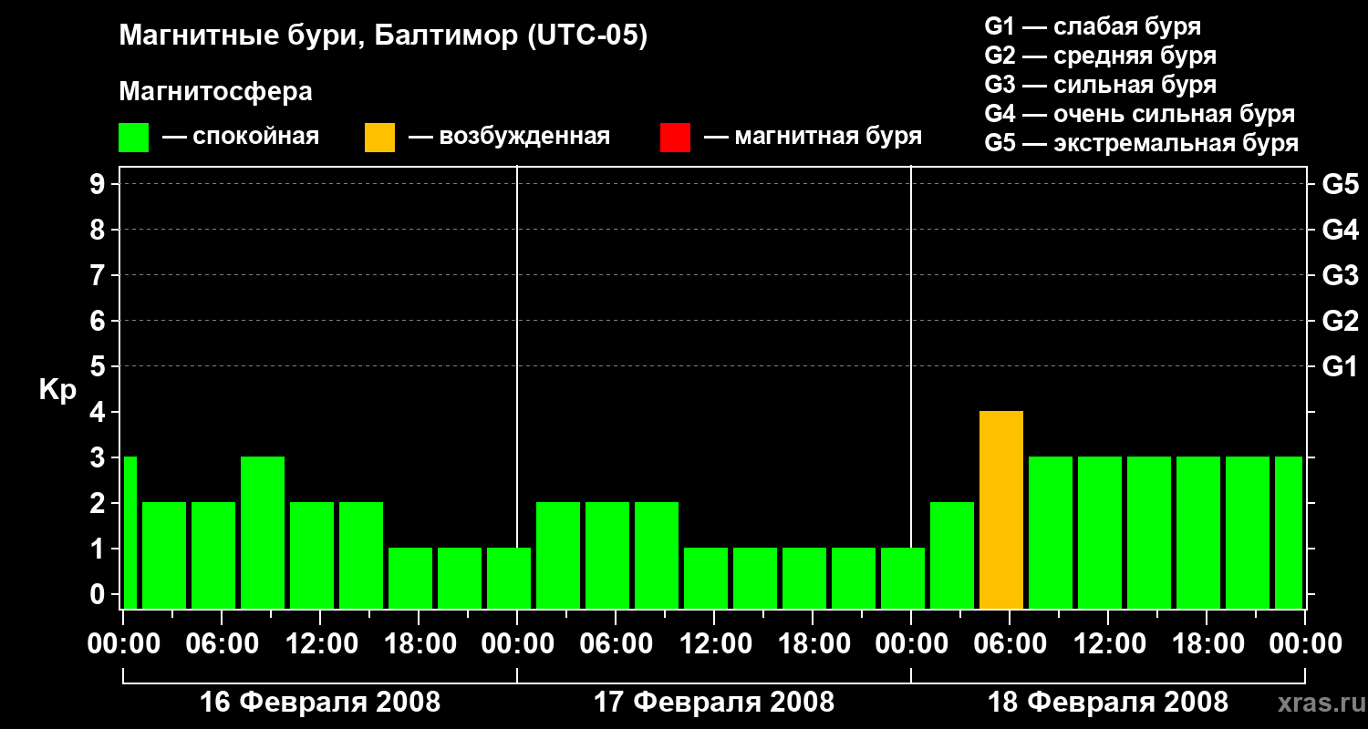Screen dimensions: 1368x729
Task: Click the "7" tick on the Kp axis
Action: coord(99,275)
